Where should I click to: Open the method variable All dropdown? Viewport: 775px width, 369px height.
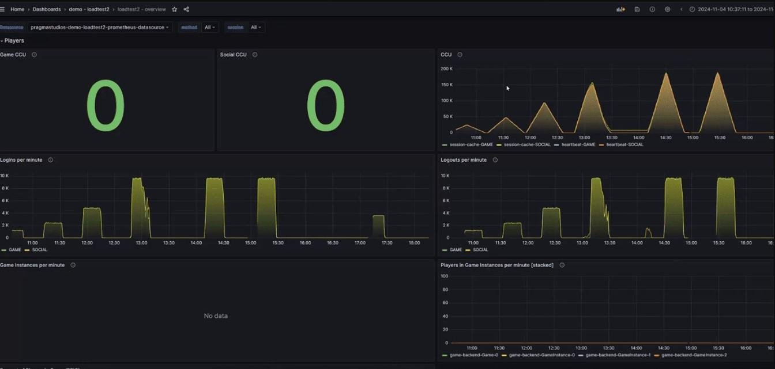tap(210, 27)
